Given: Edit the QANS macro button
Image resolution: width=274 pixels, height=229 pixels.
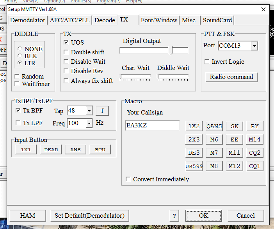Looking at the screenshot, I should pos(214,126).
